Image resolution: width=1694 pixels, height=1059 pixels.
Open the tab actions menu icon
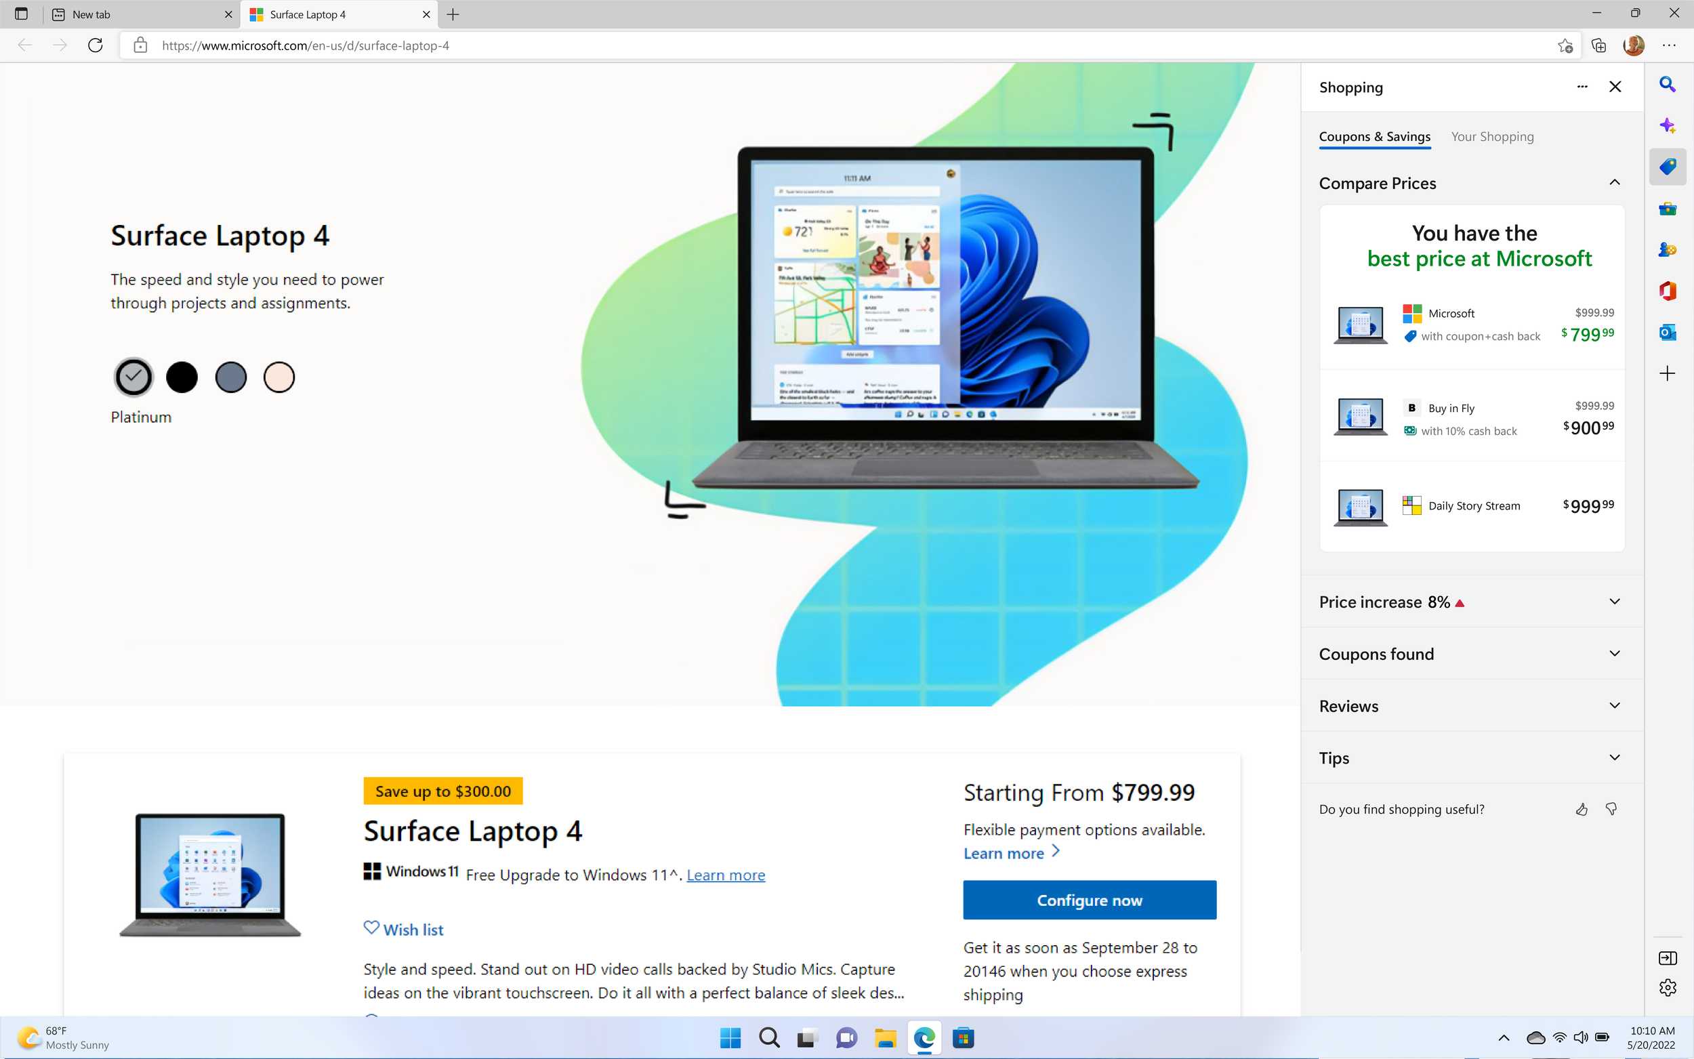(21, 14)
